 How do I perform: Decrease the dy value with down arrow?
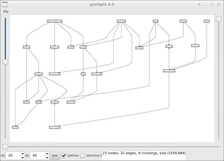tap(47, 157)
